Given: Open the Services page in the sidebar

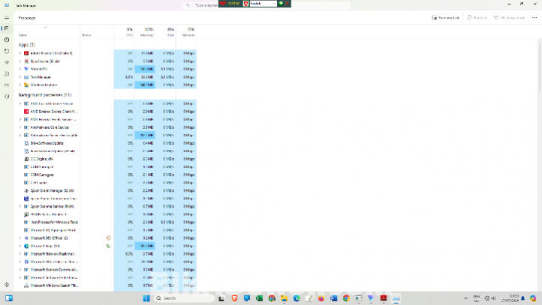Looking at the screenshot, I should (x=7, y=96).
